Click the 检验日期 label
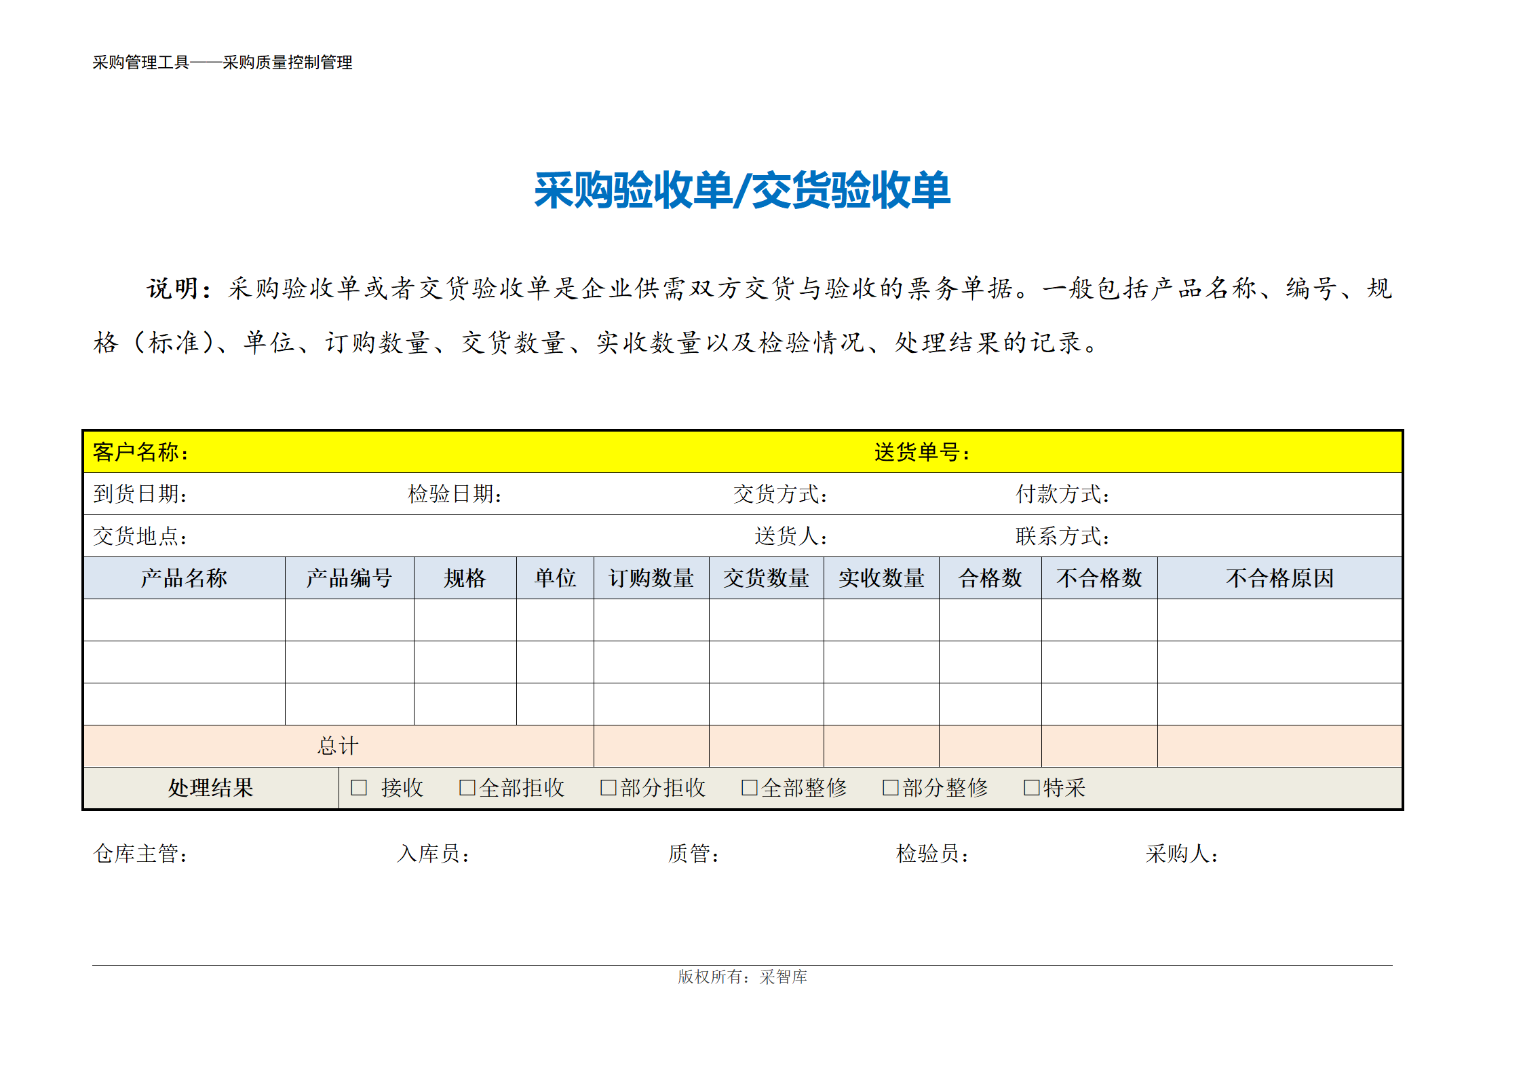The image size is (1523, 1077). click(455, 494)
